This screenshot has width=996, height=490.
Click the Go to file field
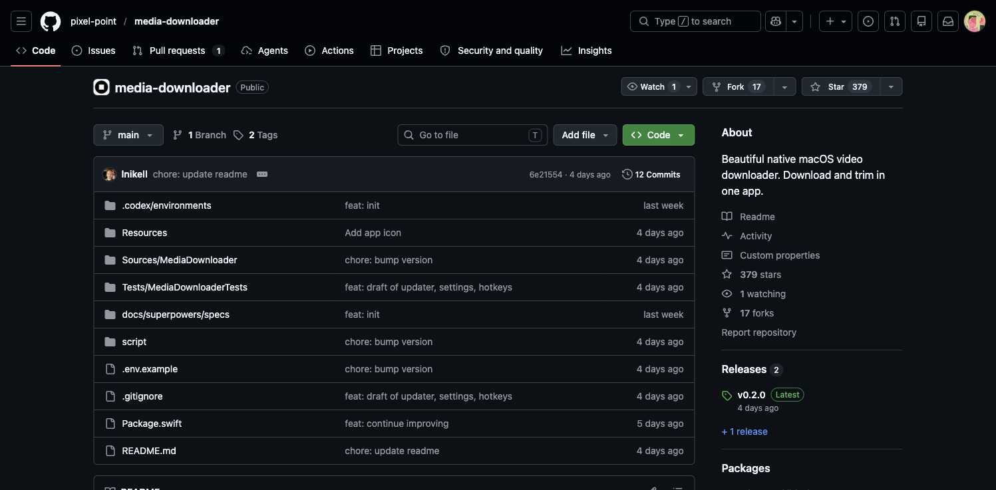click(x=472, y=135)
